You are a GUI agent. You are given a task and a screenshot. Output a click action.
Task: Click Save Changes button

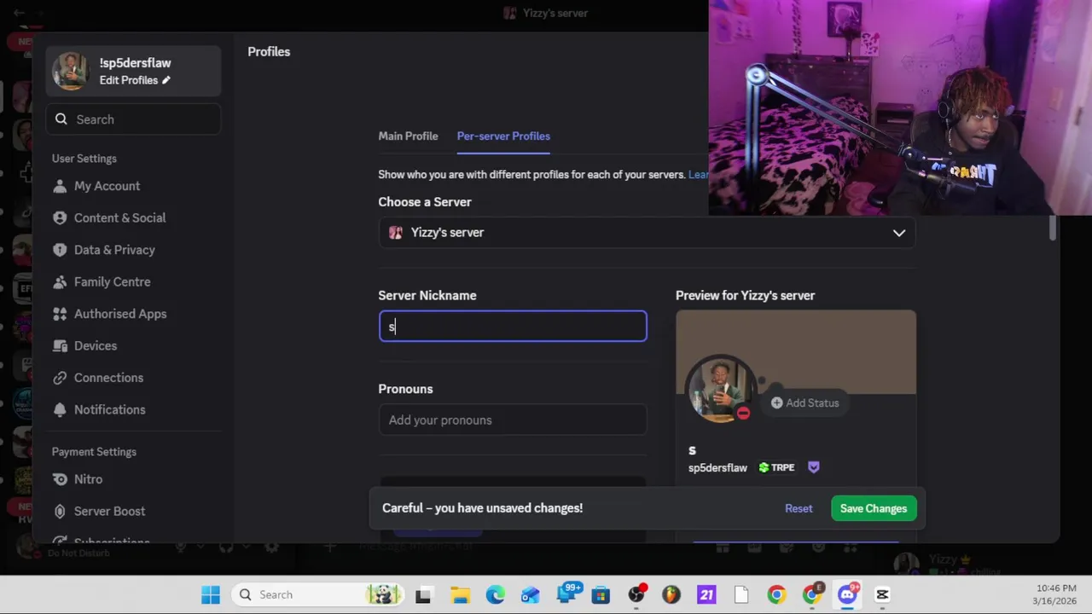[x=874, y=508]
